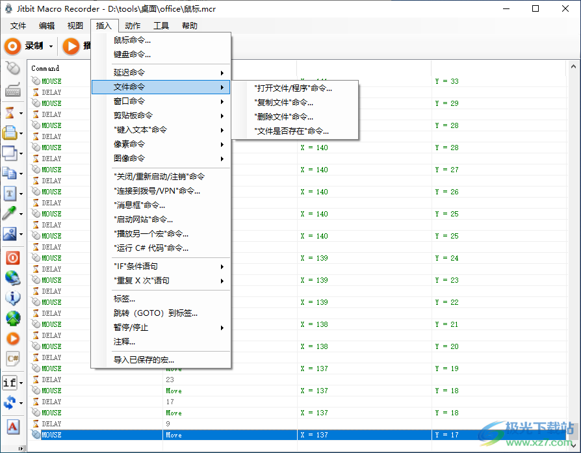
Task: Select the DELAY row with value 23
Action: [x=297, y=380]
